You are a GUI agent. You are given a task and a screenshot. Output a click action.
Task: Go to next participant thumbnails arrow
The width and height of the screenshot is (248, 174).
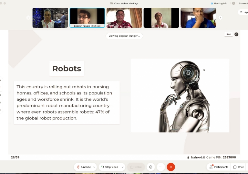point(220,18)
